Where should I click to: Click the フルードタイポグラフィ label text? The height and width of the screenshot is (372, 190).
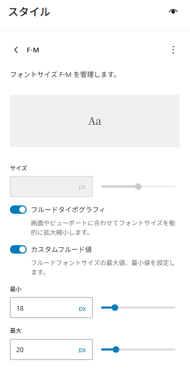68,210
